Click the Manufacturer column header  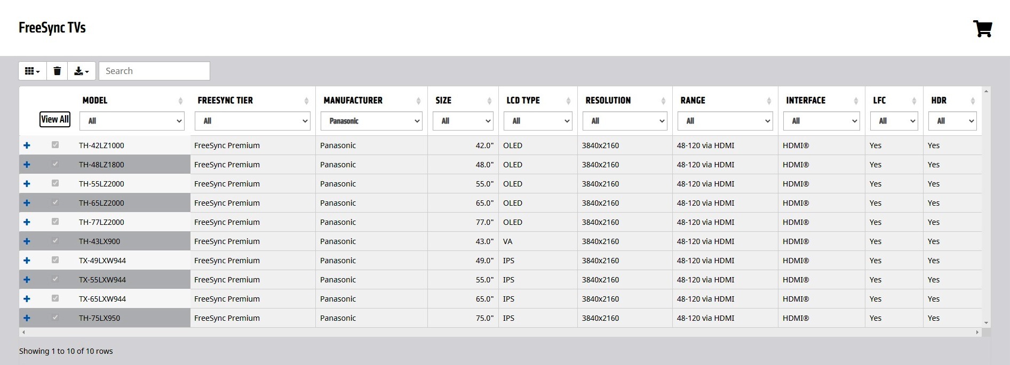[x=353, y=100]
